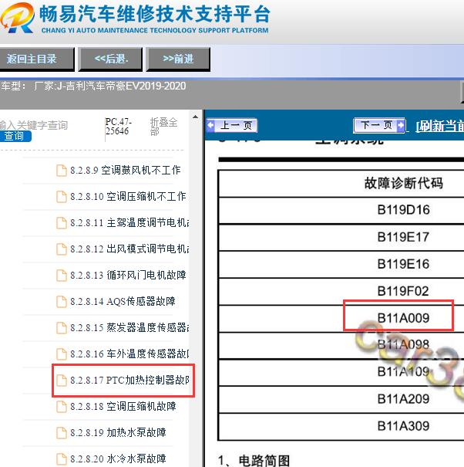The image size is (464, 467).
Task: Open 8.2.8.15 蒸发器温度传感器 entry
Action: pos(129,327)
